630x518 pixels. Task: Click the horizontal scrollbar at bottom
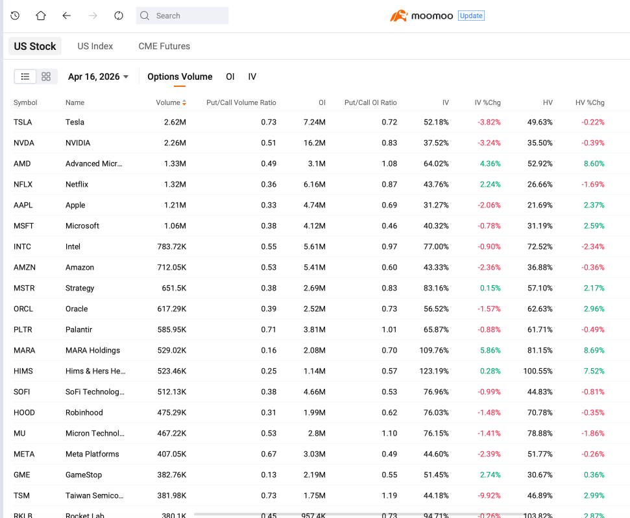pyautogui.click(x=359, y=514)
